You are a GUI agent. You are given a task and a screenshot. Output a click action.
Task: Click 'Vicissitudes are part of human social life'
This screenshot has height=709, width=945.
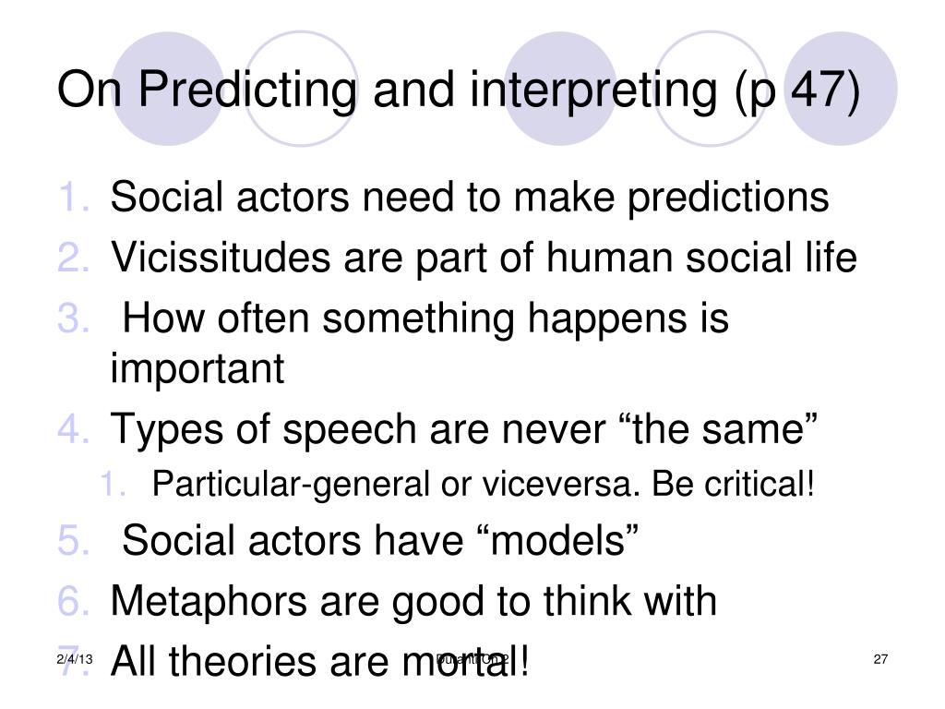(484, 258)
